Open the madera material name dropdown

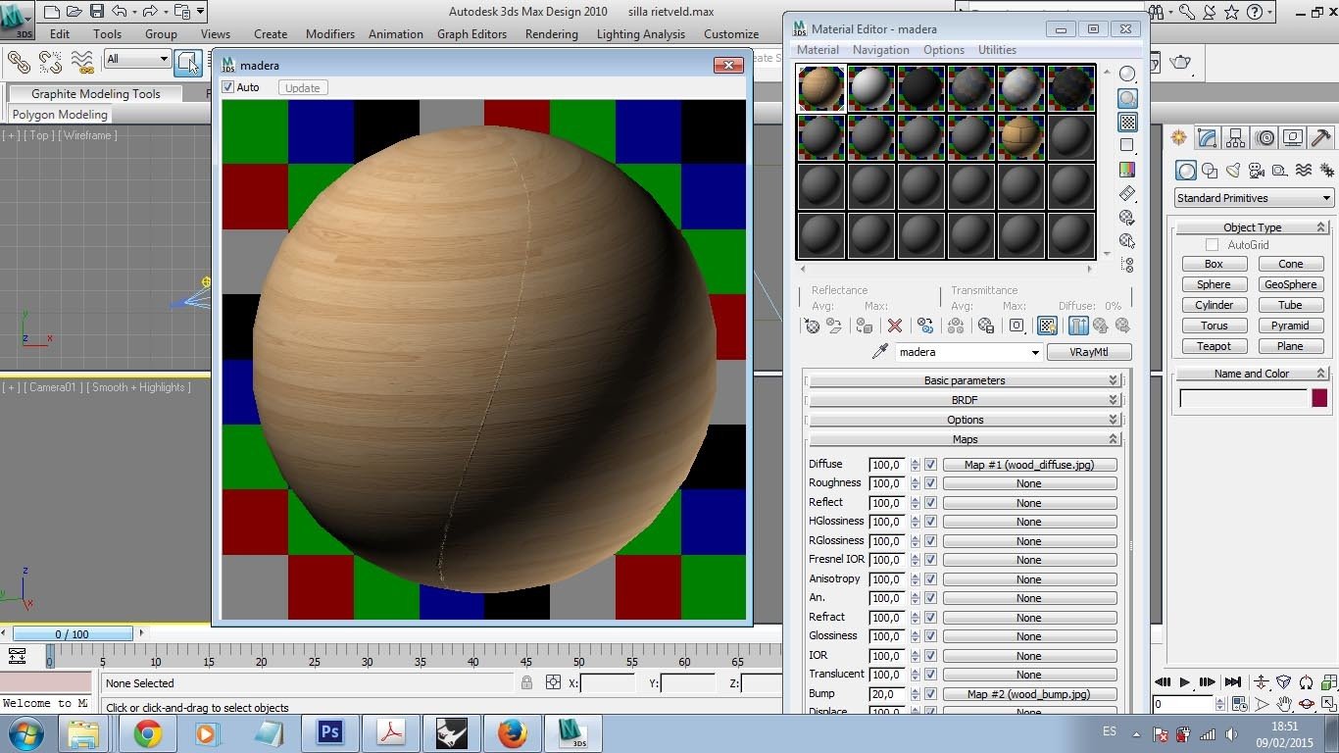tap(1034, 353)
